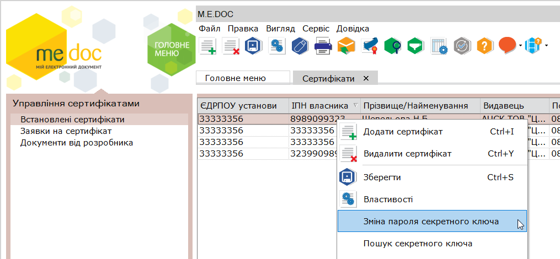
Task: Open the Довідка menu
Action: click(x=353, y=29)
